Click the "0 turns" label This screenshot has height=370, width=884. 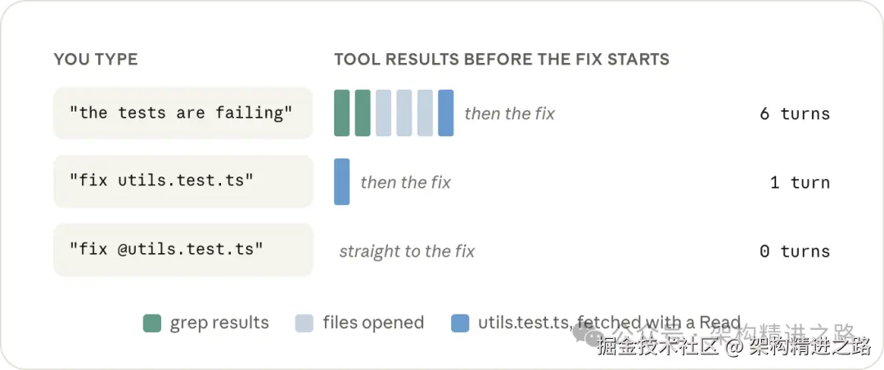tap(795, 251)
